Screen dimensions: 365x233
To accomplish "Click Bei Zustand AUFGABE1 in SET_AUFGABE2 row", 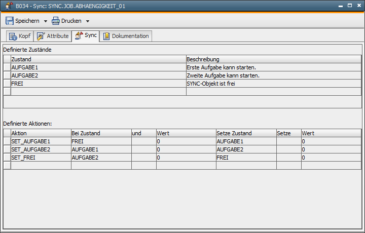I will (x=101, y=149).
